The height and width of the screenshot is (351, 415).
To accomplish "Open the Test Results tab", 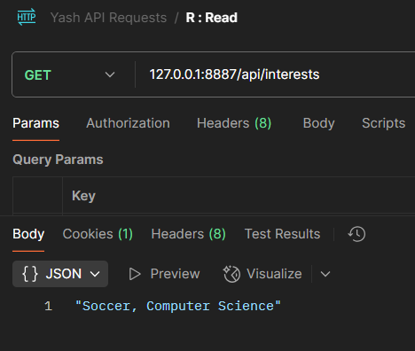I will coord(282,234).
